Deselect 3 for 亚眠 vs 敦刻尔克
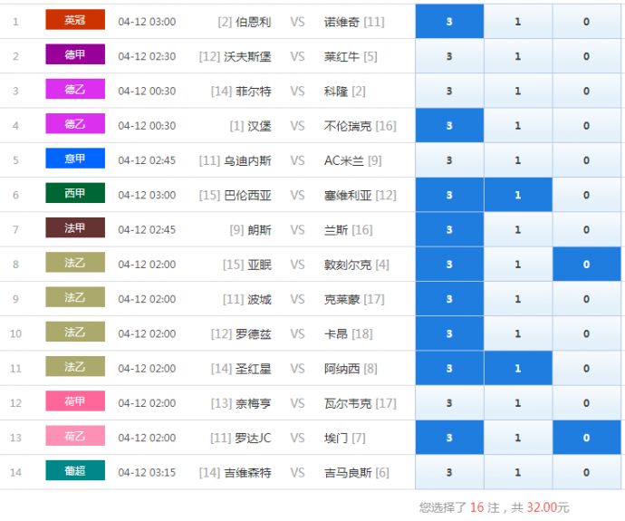This screenshot has width=625, height=521. pos(449,265)
